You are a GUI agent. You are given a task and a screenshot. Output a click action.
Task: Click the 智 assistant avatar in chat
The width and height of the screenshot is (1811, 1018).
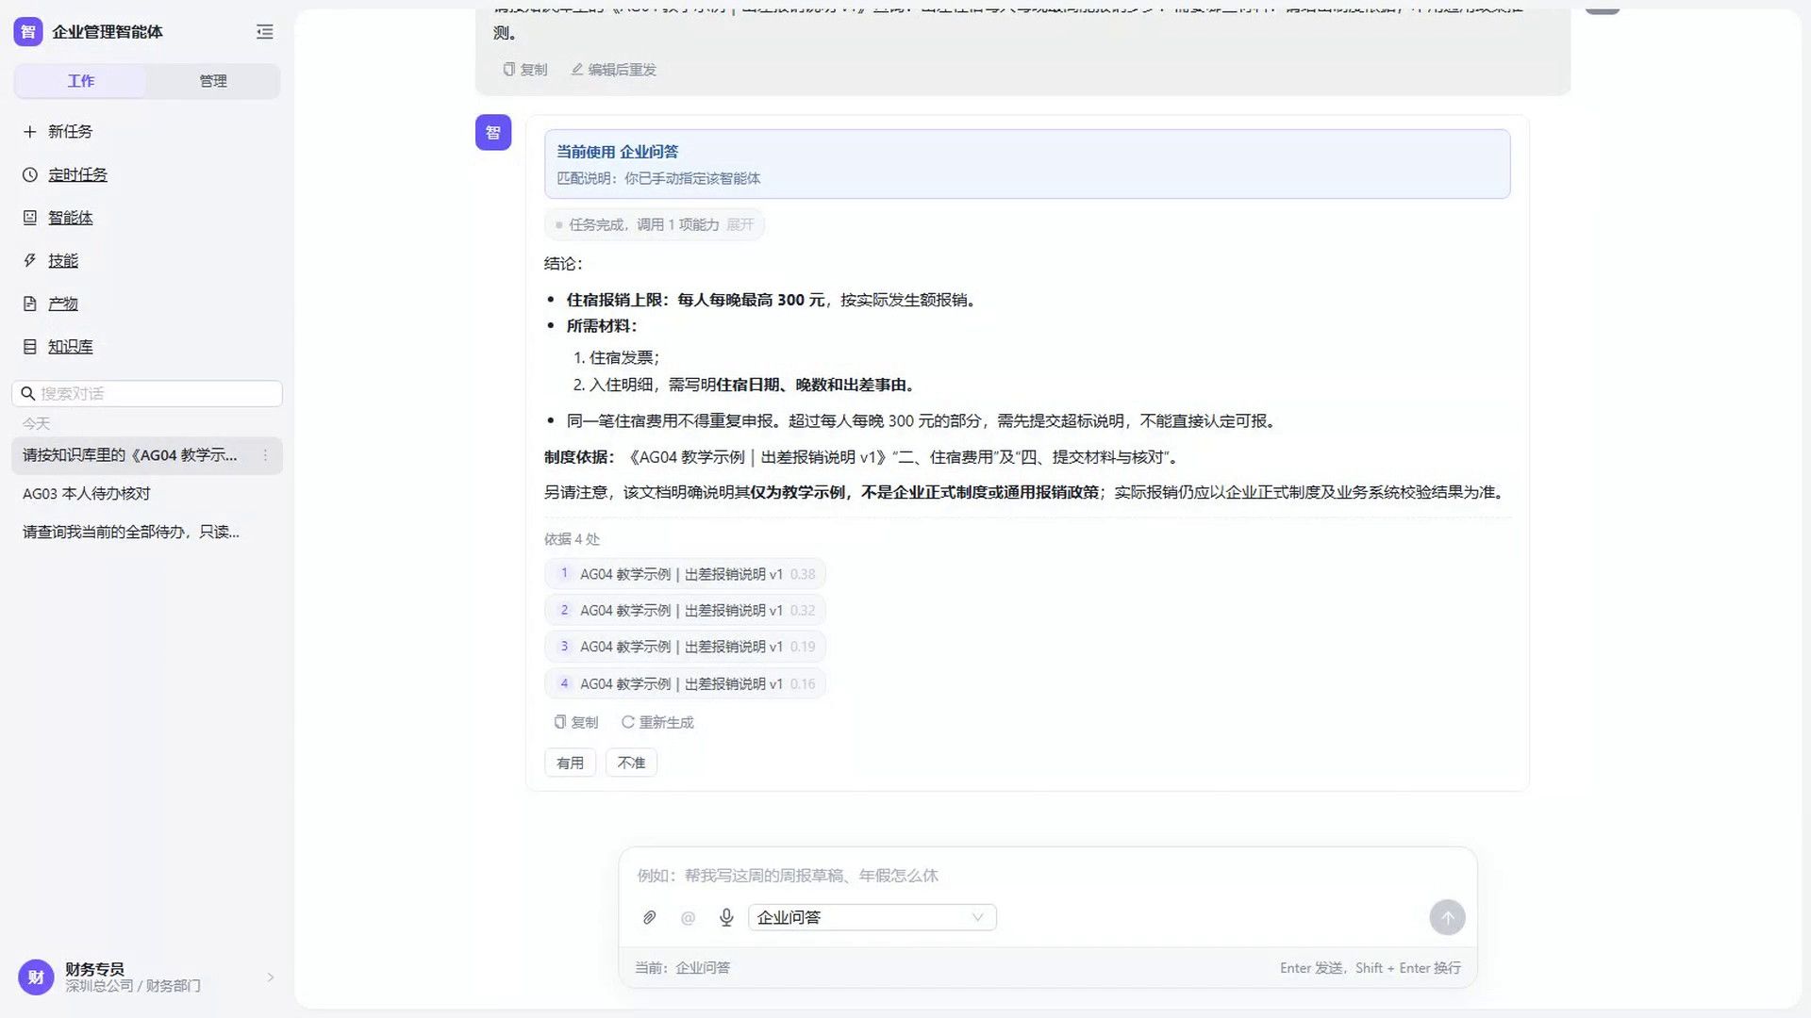(x=493, y=133)
